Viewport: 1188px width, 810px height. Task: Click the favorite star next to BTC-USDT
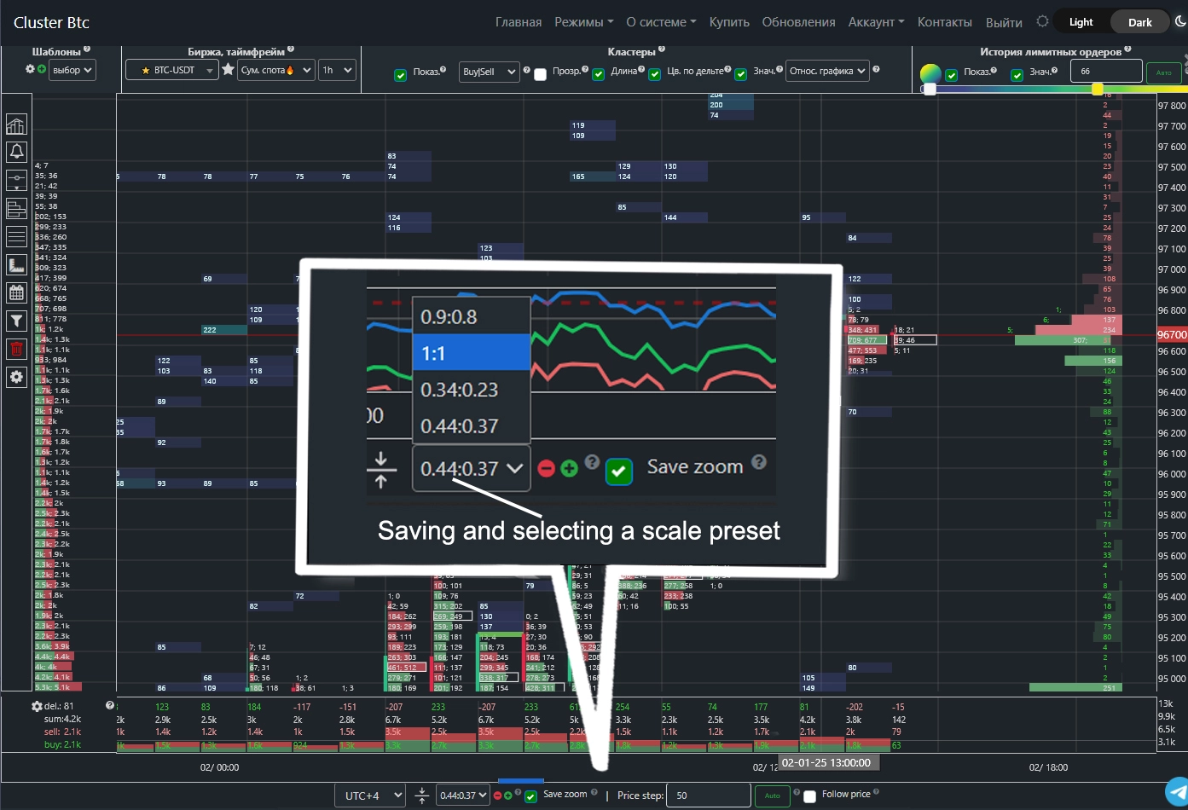coord(228,70)
